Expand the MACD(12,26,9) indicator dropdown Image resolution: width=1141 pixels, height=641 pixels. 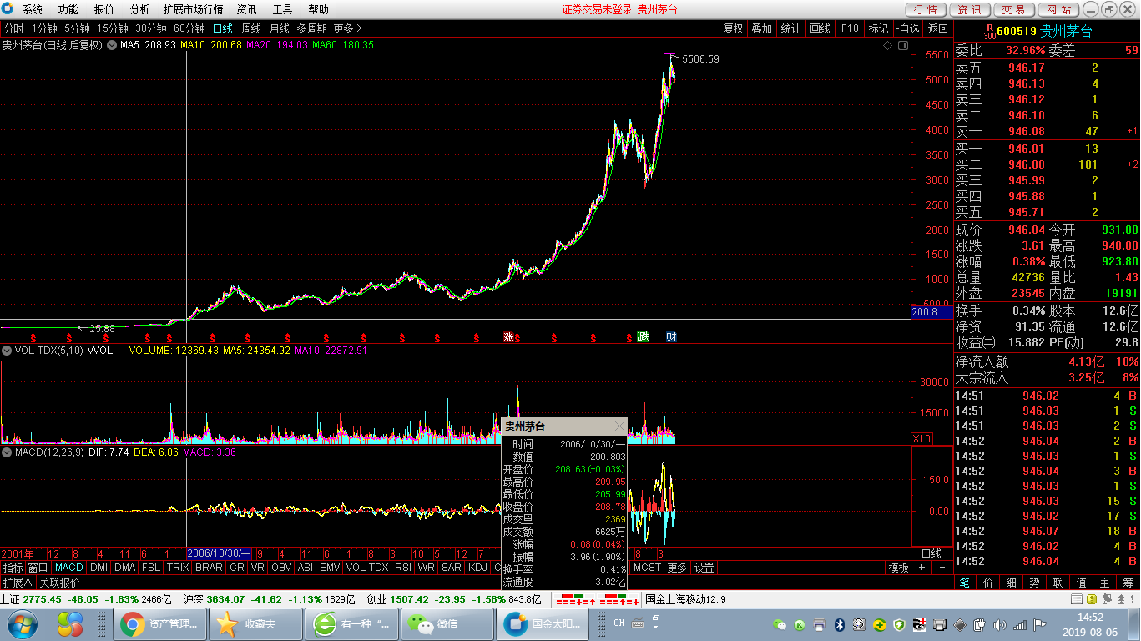click(x=8, y=452)
